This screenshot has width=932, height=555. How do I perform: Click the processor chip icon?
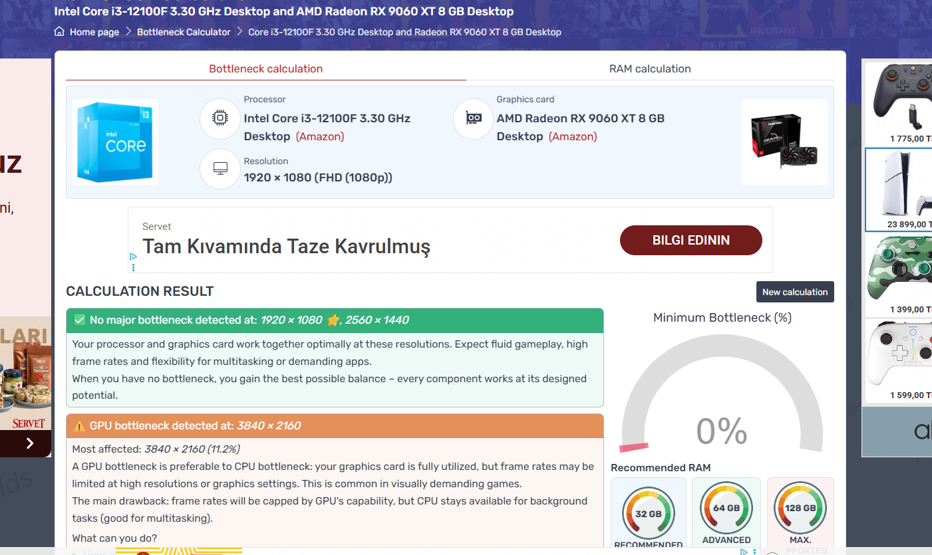220,119
